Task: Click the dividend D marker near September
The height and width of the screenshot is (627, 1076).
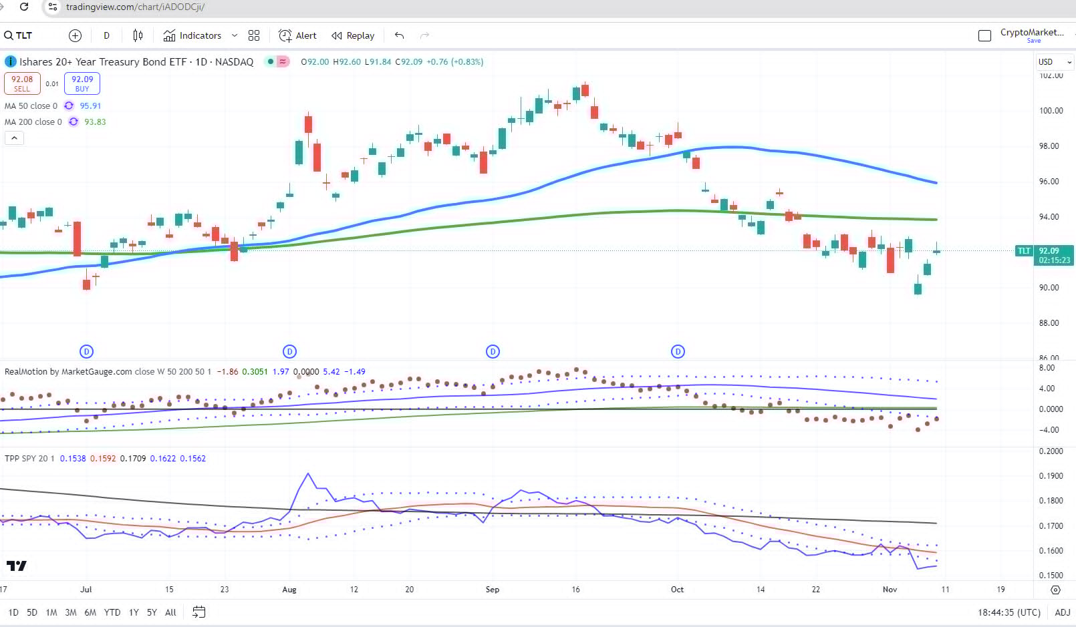Action: coord(493,351)
